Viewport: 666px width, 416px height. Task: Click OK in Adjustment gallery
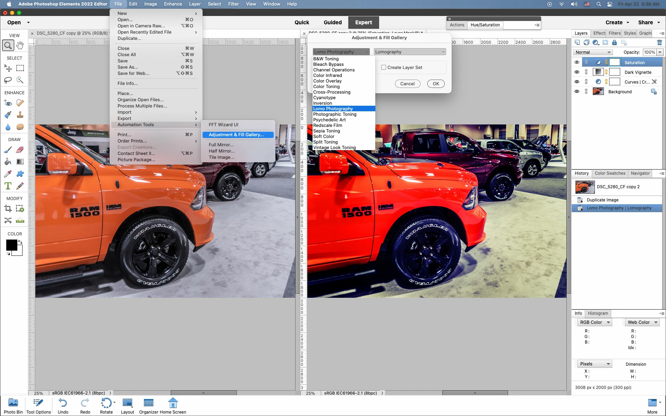tap(436, 84)
